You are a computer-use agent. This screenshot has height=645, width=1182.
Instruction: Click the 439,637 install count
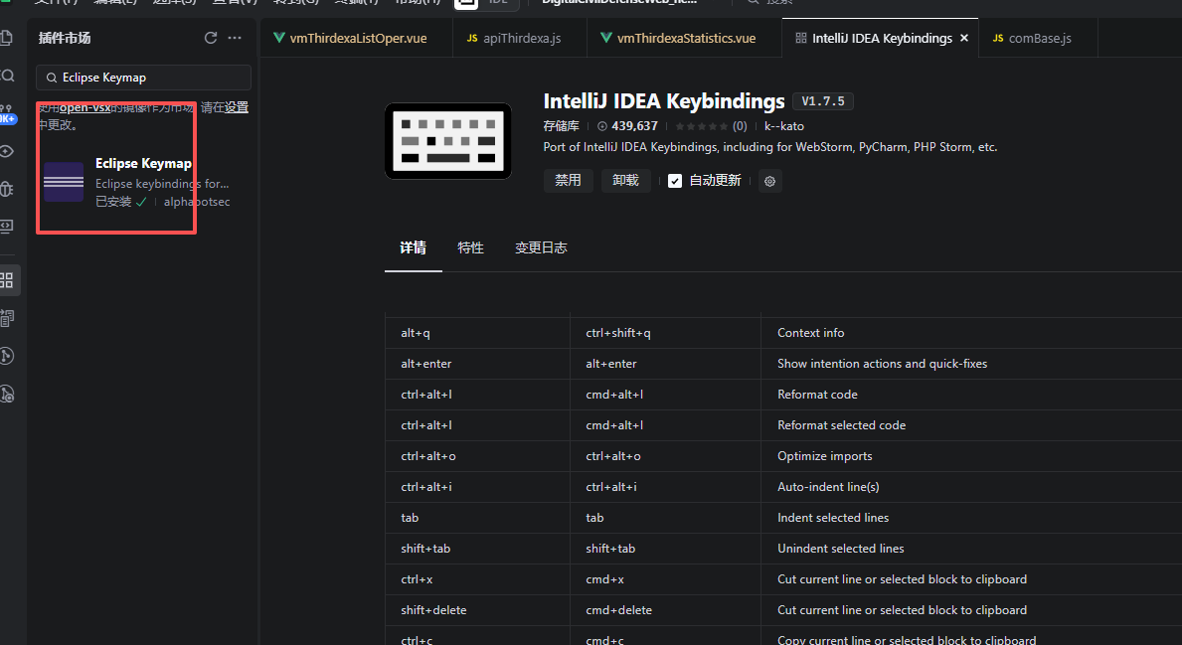pos(627,126)
